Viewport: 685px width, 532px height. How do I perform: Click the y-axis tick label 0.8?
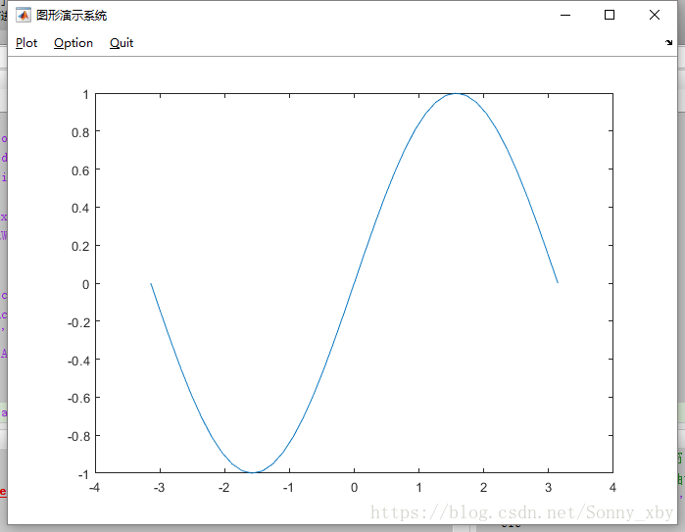(x=80, y=132)
